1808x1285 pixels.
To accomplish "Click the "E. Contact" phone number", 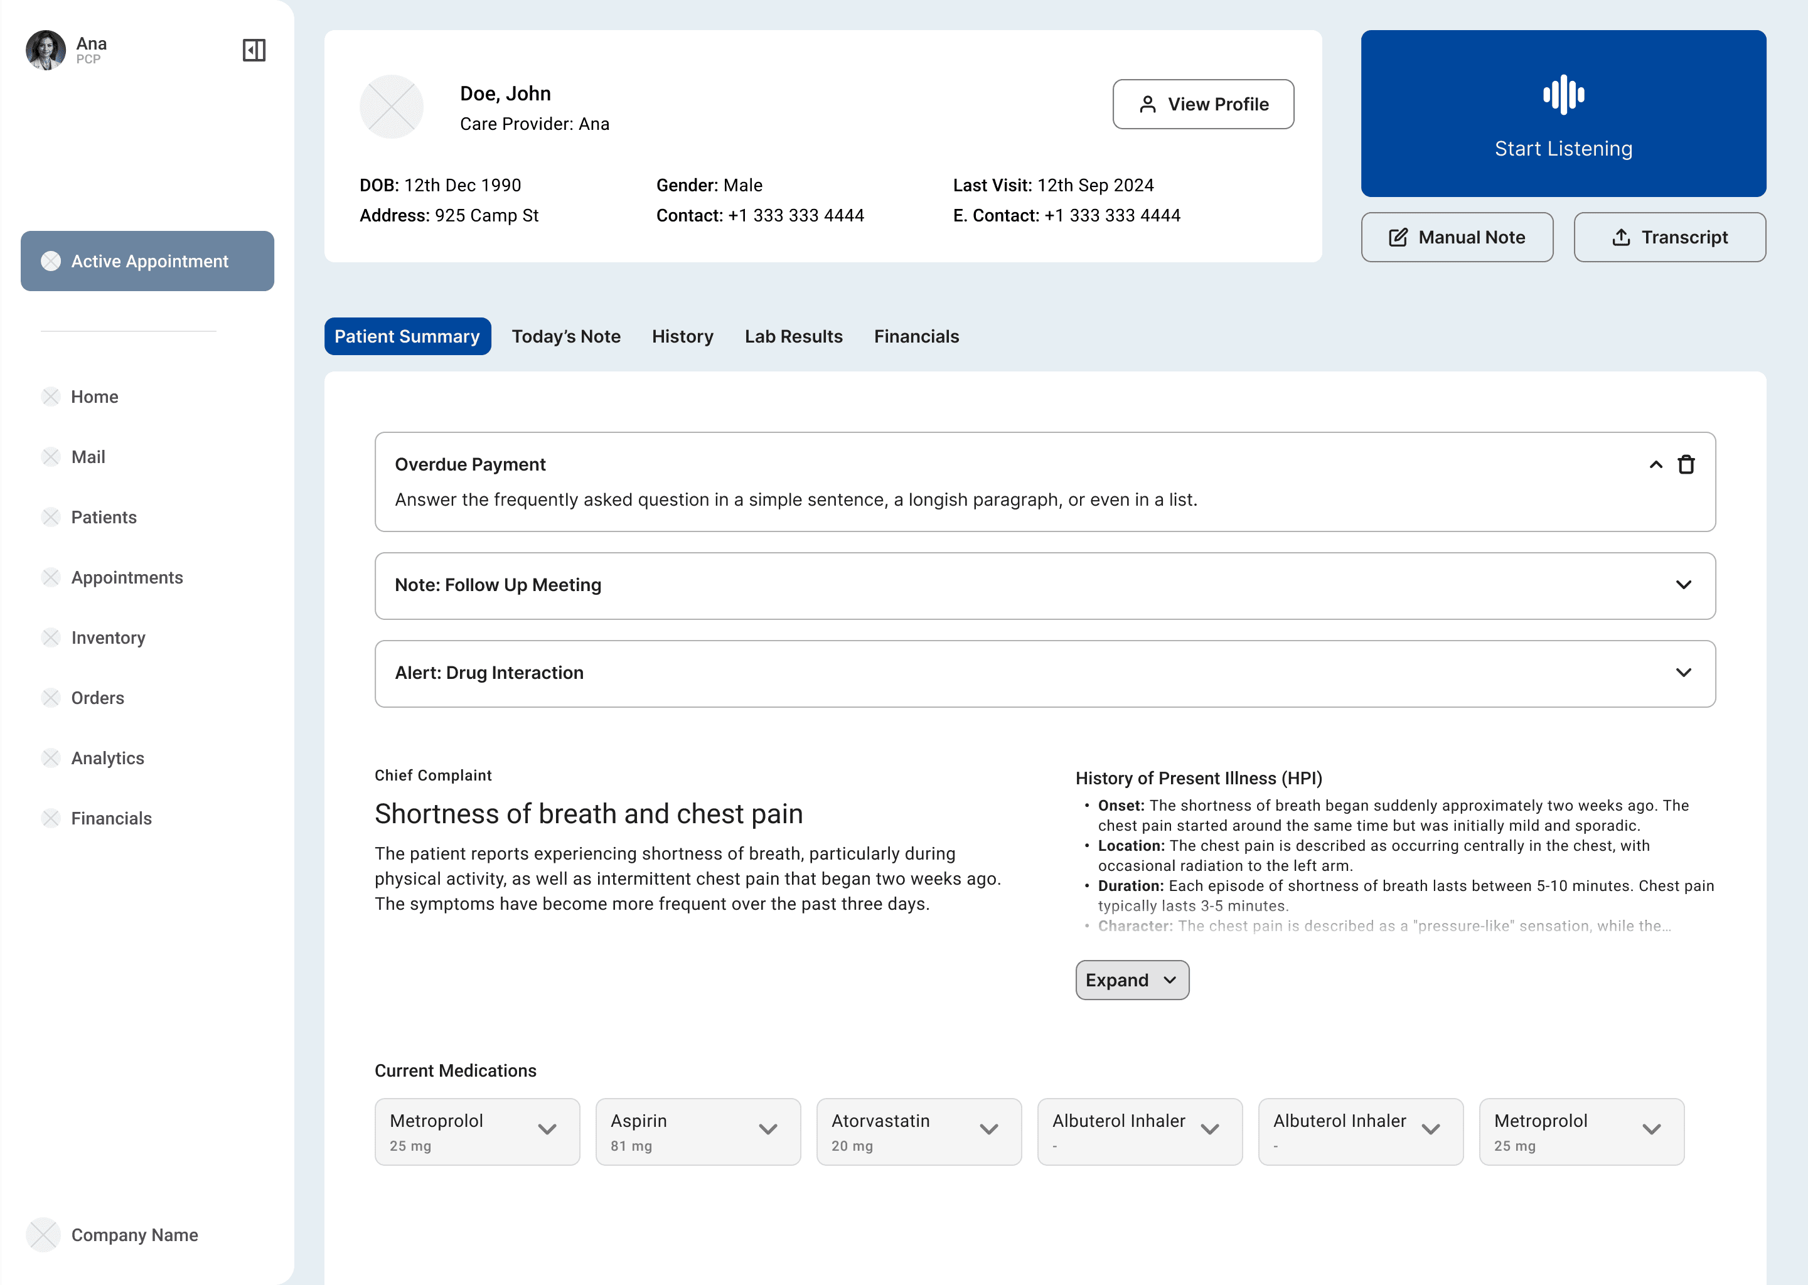I will [1113, 215].
